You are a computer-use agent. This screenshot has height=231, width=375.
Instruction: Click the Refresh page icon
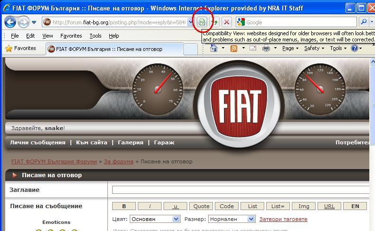point(215,22)
